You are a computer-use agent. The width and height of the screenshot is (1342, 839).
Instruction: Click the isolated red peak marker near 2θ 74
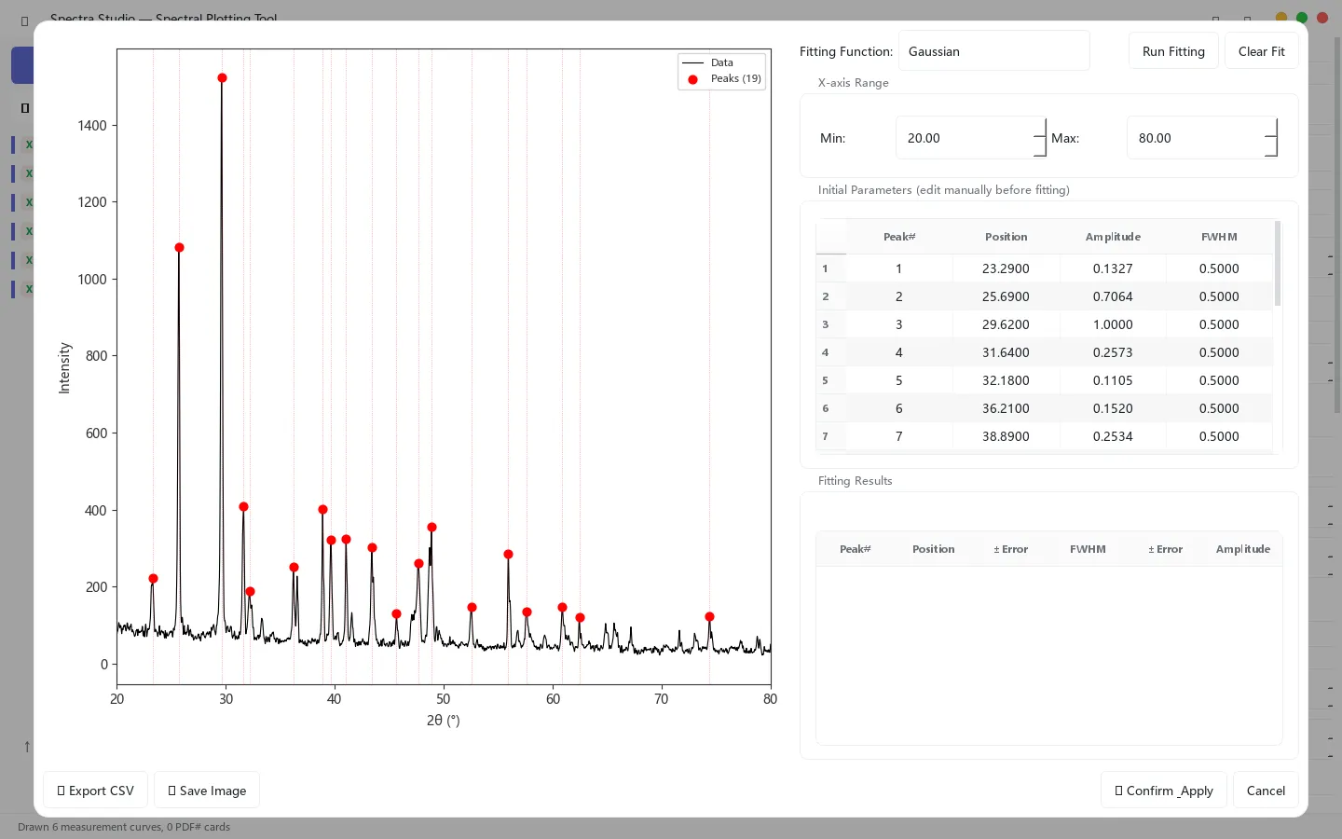pyautogui.click(x=709, y=617)
